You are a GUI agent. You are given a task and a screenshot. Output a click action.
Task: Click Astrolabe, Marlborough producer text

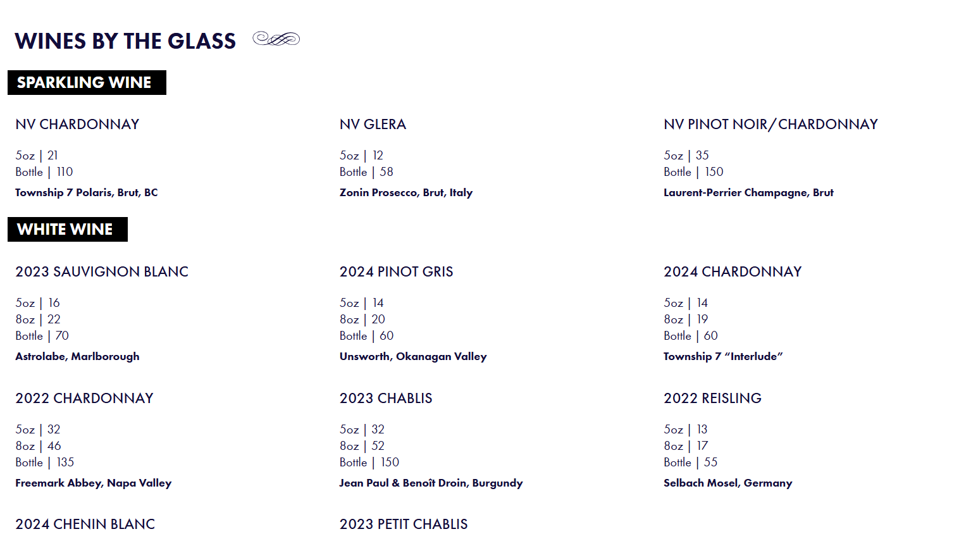click(x=77, y=356)
